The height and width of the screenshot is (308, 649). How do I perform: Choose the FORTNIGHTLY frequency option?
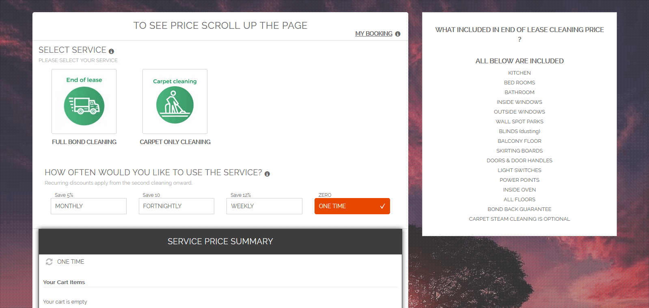coord(177,206)
